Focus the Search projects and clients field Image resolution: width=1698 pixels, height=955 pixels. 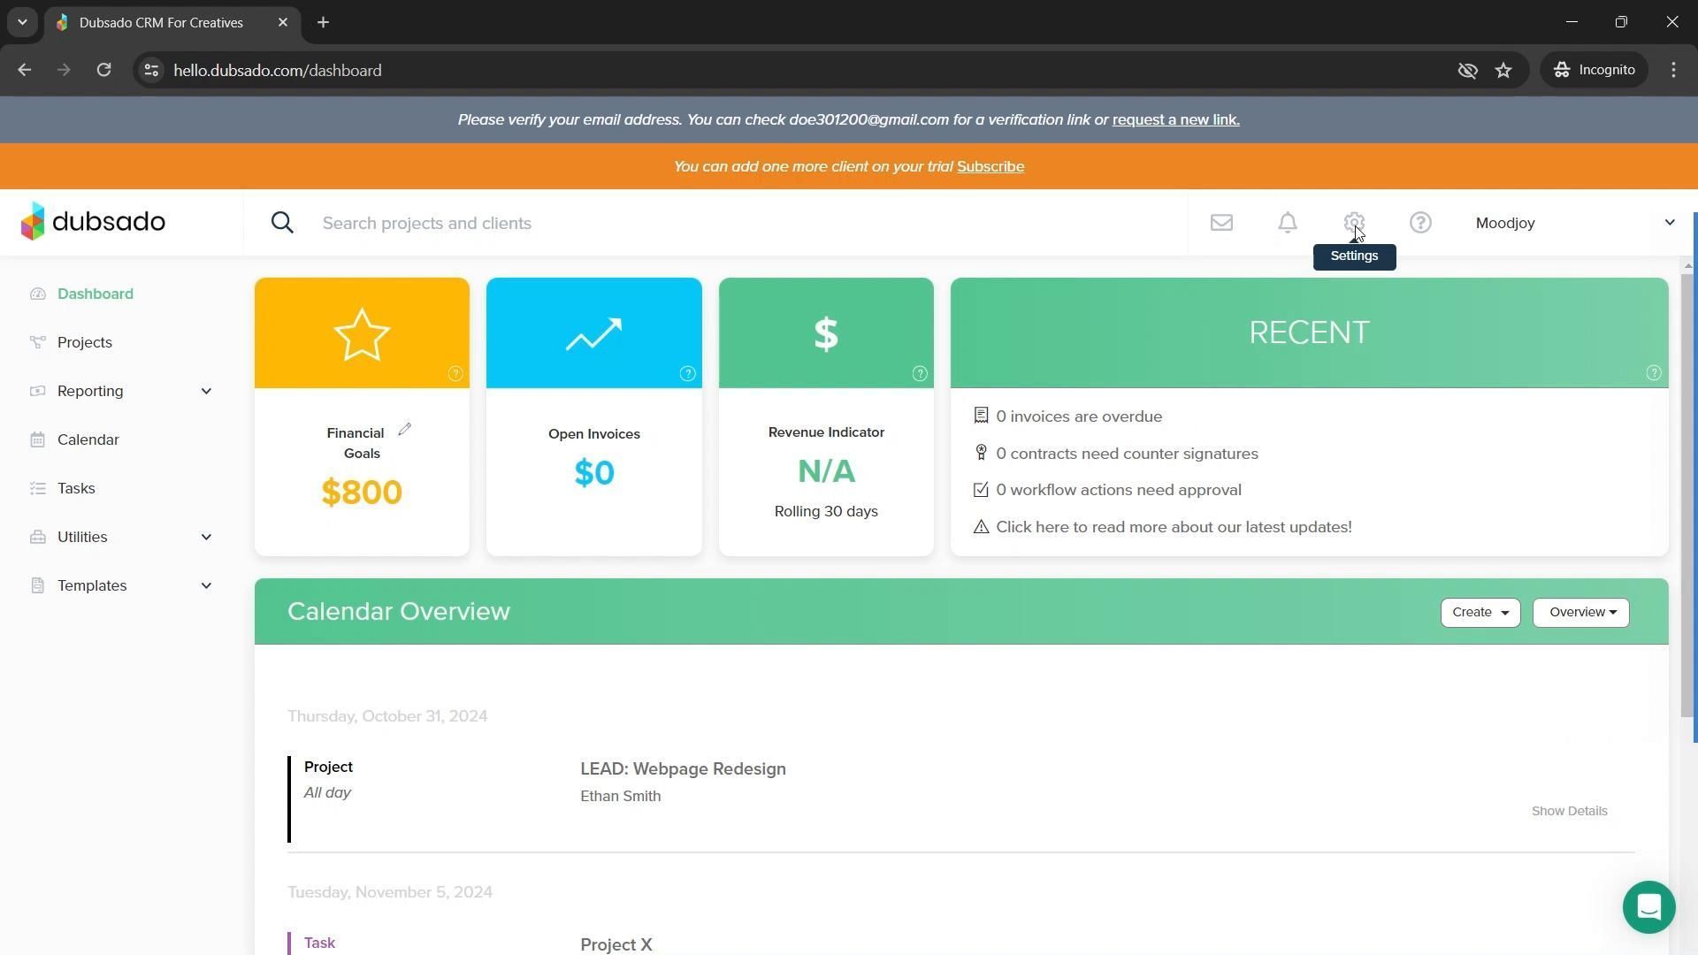(x=707, y=223)
